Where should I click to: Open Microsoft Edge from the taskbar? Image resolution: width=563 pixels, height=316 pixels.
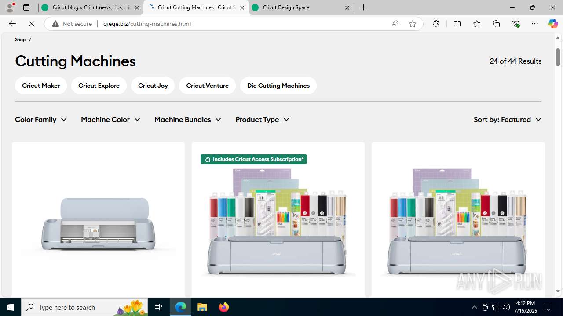181,307
